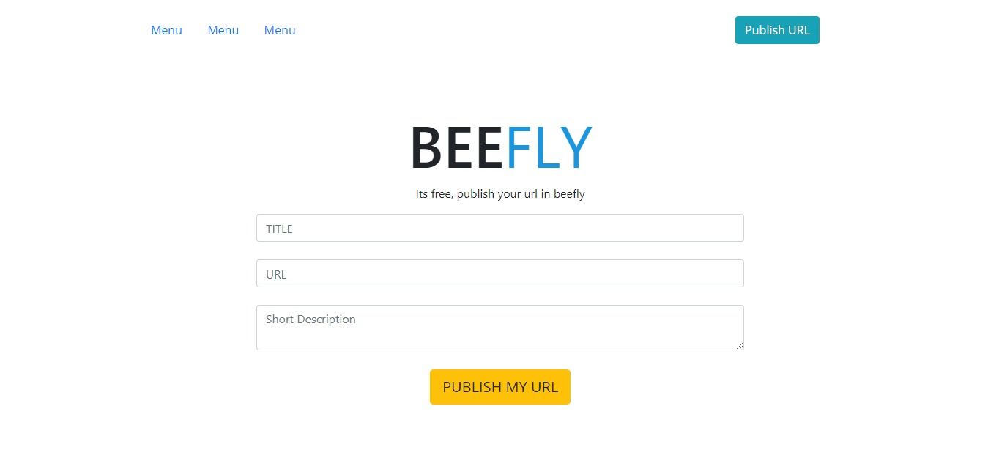Viewport: 988px width, 450px height.
Task: Focus the URL input field
Action: 500,273
